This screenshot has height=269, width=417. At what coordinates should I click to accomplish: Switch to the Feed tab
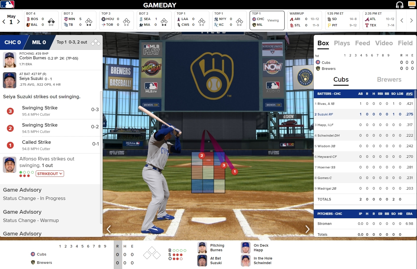(x=363, y=43)
